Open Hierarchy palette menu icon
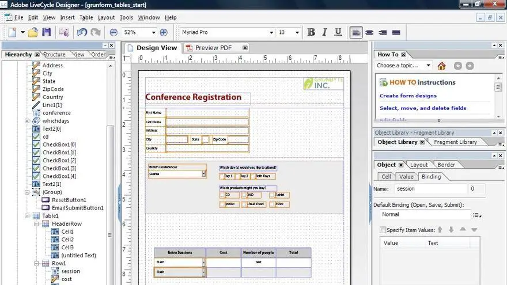507x285 pixels. (x=111, y=57)
